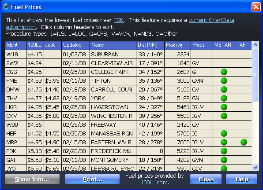Click the METAR indicator for HGR row

click(x=224, y=107)
